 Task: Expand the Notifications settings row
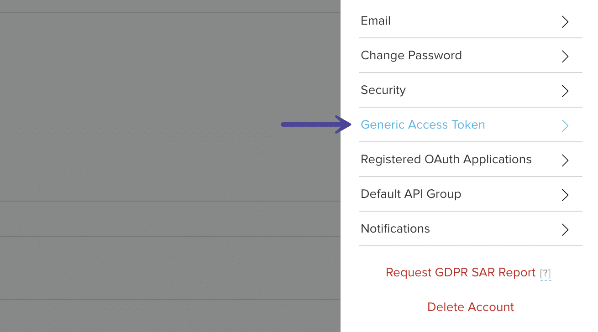(565, 229)
